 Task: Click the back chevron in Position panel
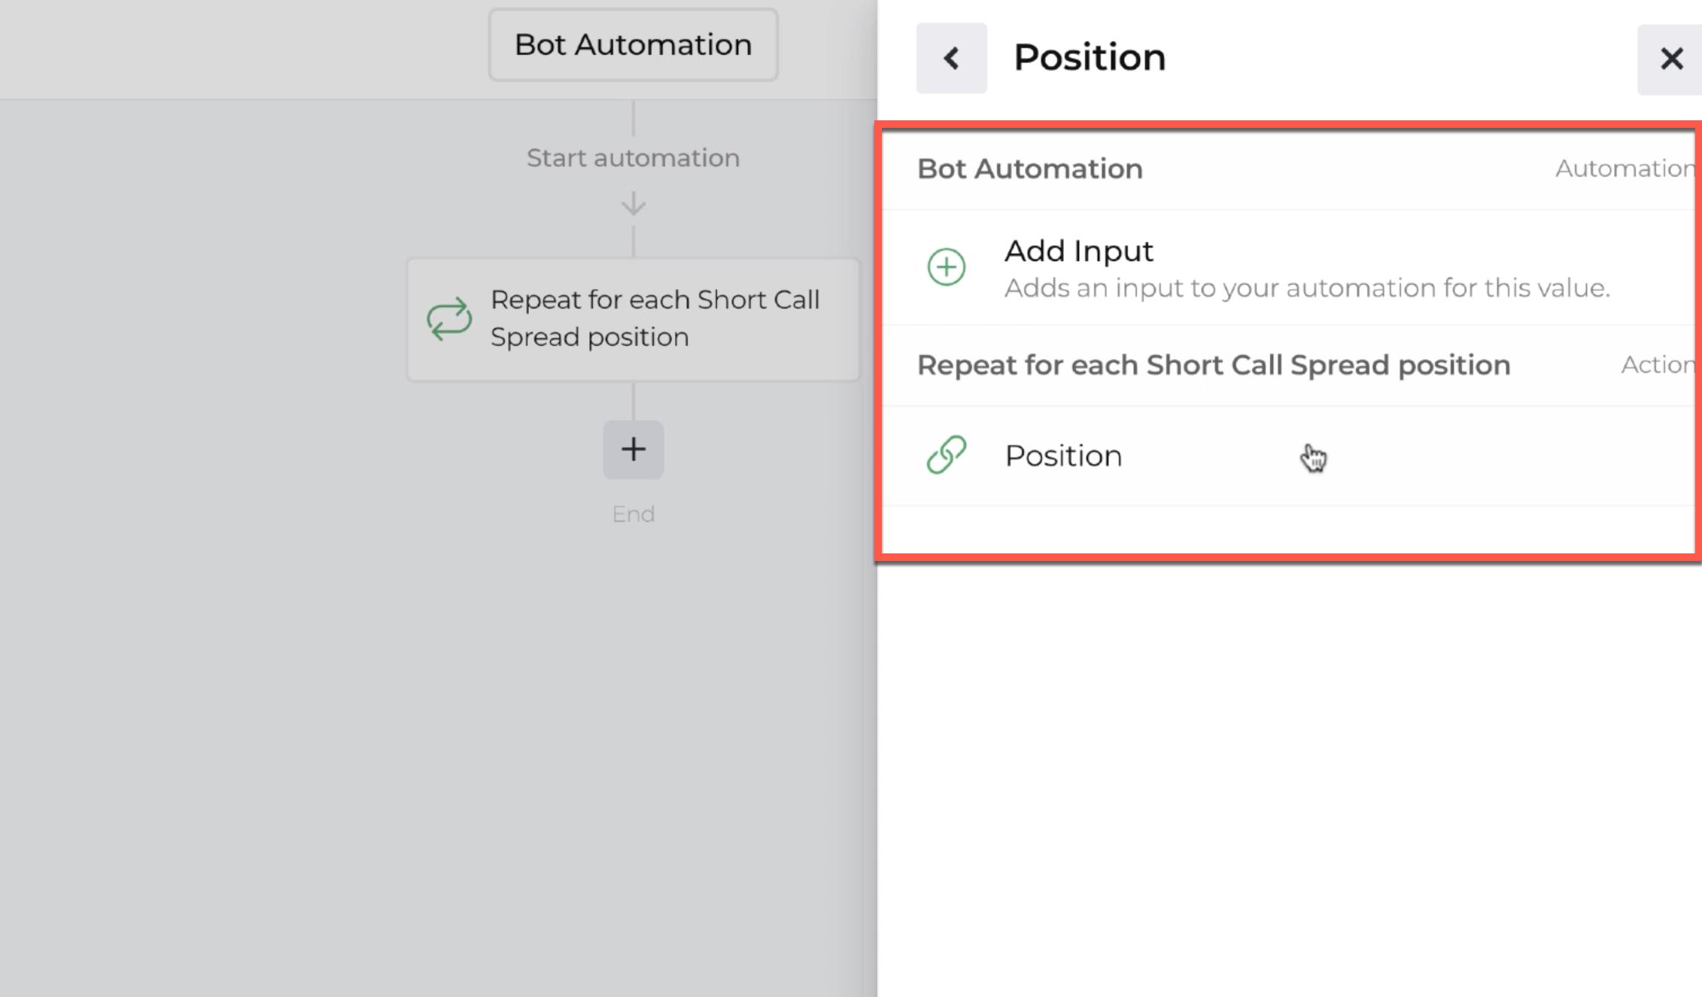click(x=951, y=58)
